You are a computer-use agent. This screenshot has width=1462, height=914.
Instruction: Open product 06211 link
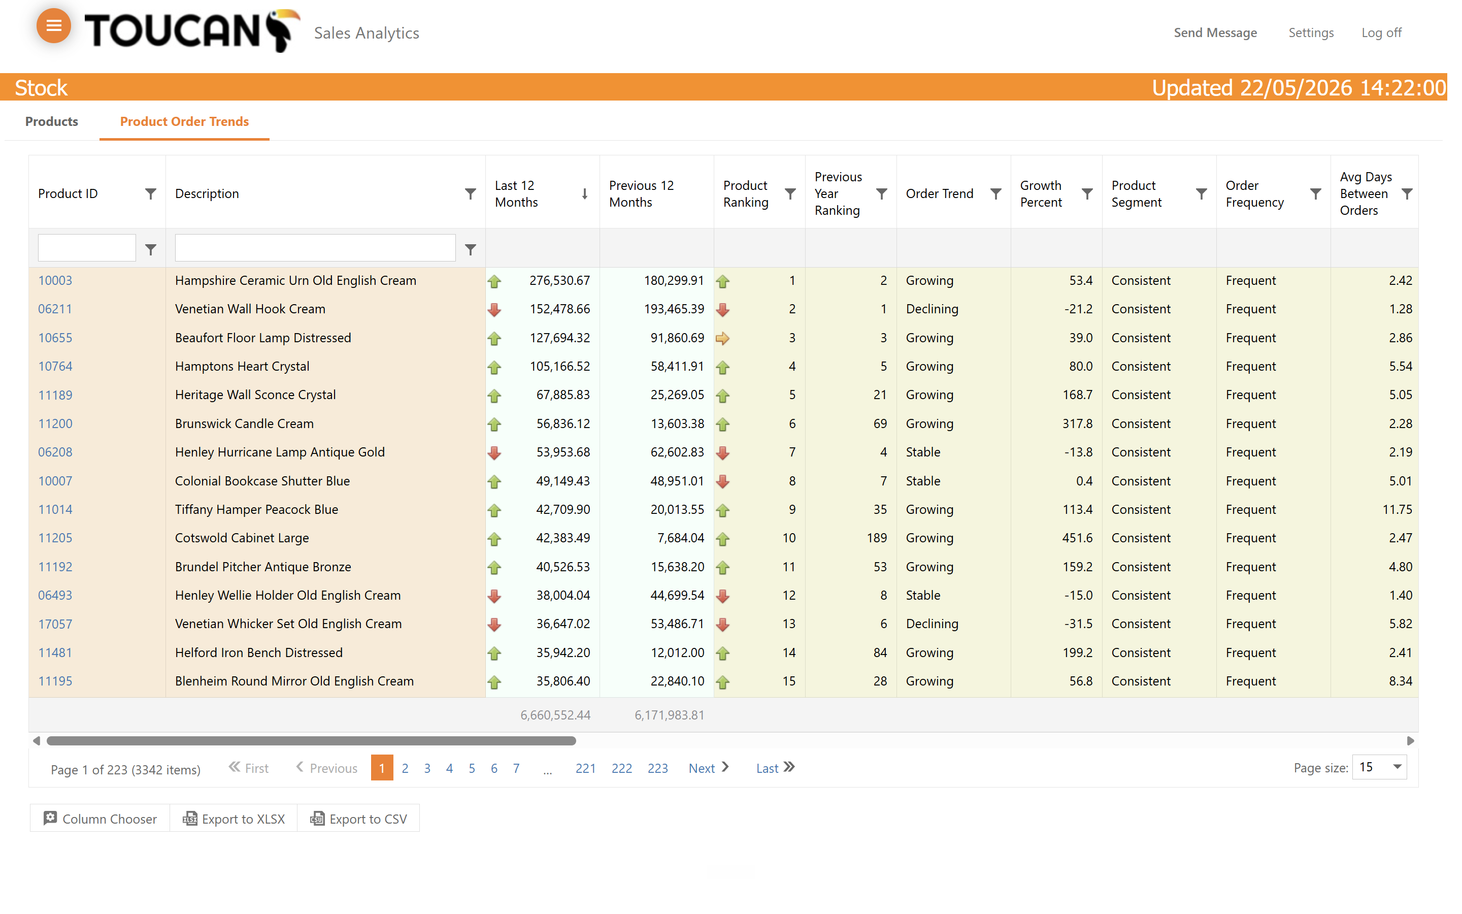pos(55,309)
